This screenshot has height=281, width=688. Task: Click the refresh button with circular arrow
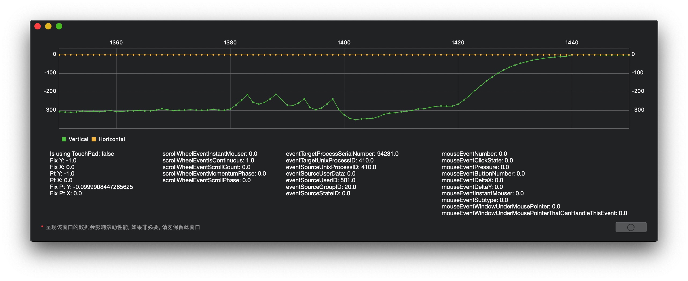click(631, 227)
